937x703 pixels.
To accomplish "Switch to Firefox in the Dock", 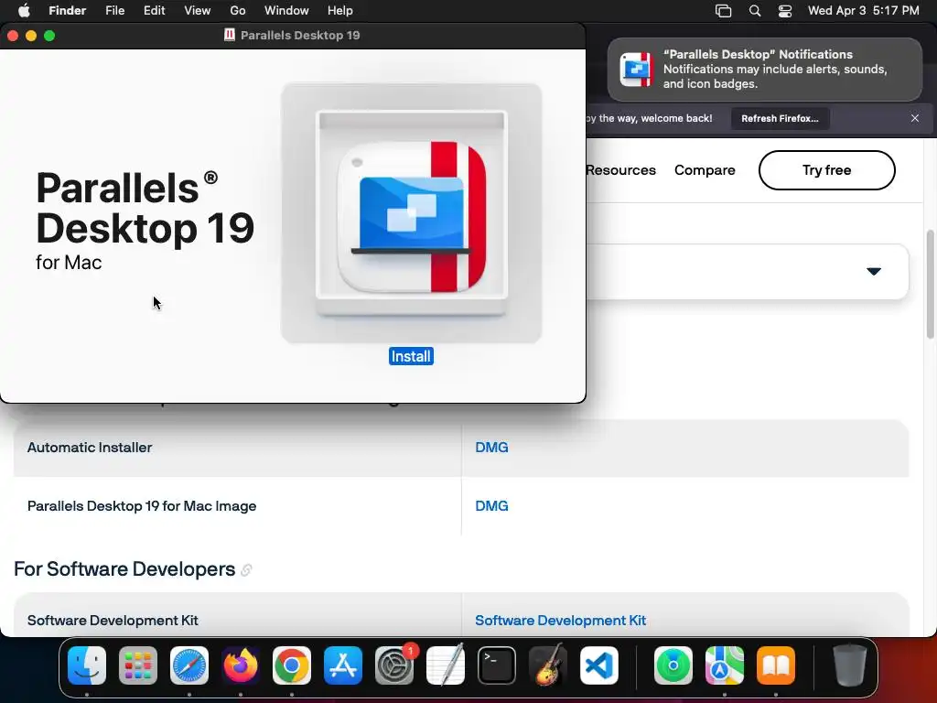I will [241, 665].
